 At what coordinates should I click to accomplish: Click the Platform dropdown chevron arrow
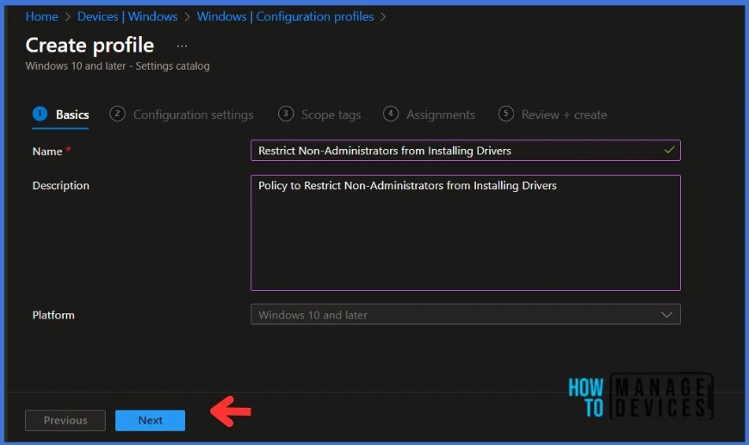coord(666,315)
